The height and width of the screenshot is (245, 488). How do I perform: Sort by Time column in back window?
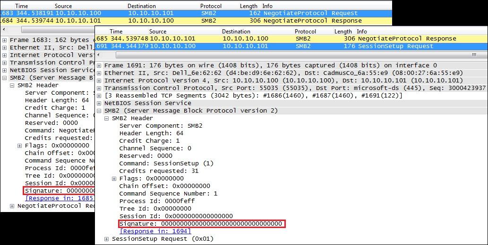pos(21,6)
